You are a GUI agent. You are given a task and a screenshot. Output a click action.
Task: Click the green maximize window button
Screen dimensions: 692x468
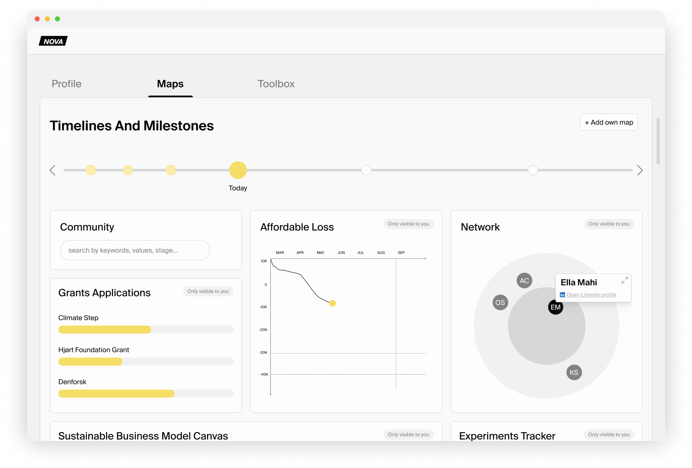(57, 19)
